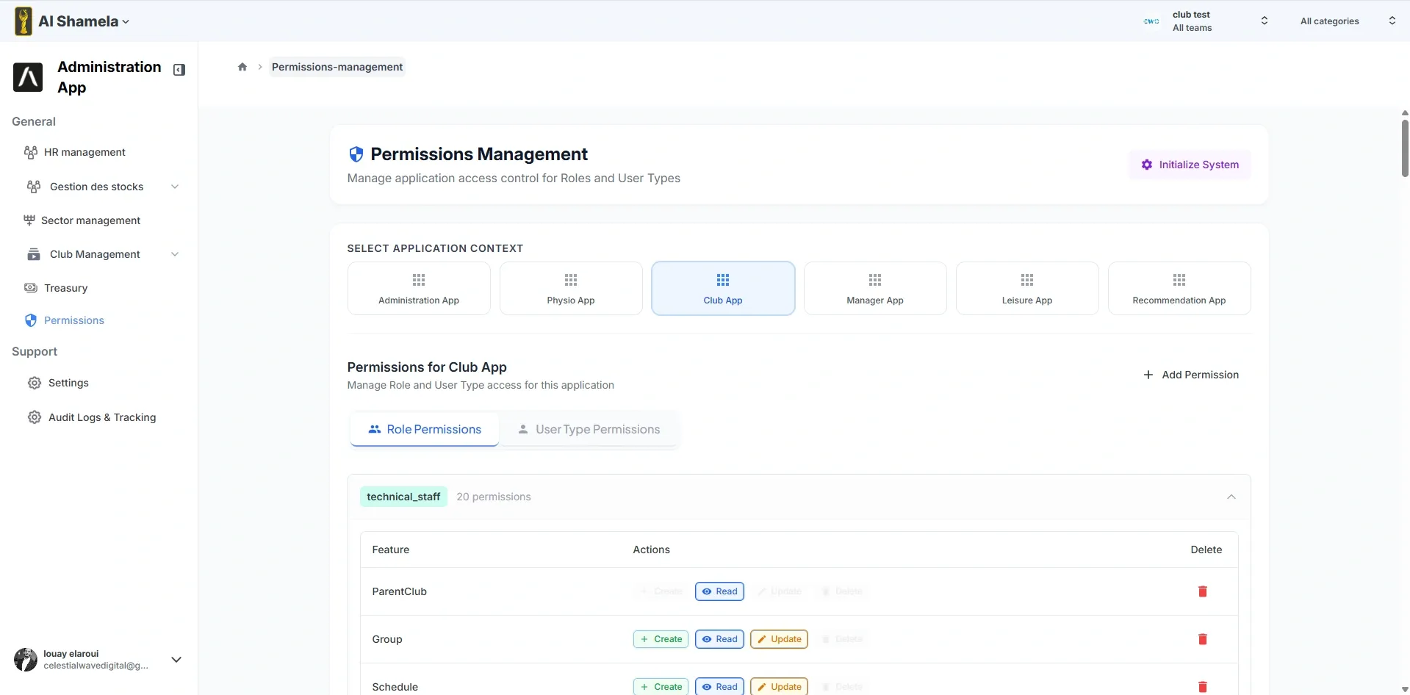Click the Initialize System button
The image size is (1410, 695).
(x=1190, y=165)
